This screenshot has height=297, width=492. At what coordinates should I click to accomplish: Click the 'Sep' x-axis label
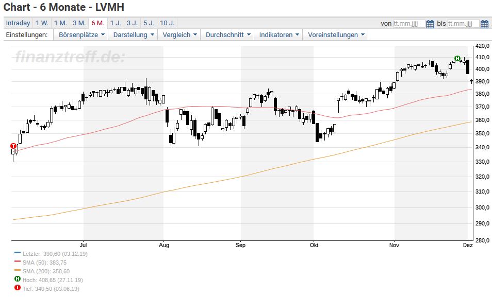tap(241, 245)
